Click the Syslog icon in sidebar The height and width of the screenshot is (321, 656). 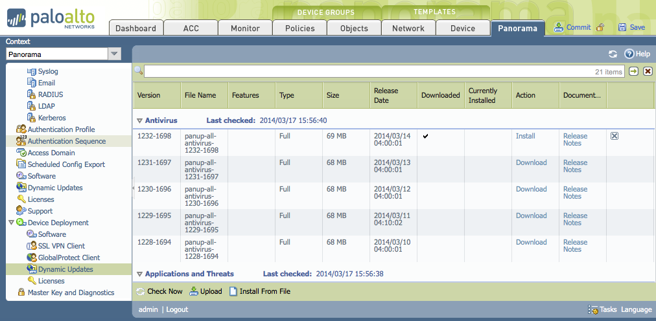tap(31, 71)
